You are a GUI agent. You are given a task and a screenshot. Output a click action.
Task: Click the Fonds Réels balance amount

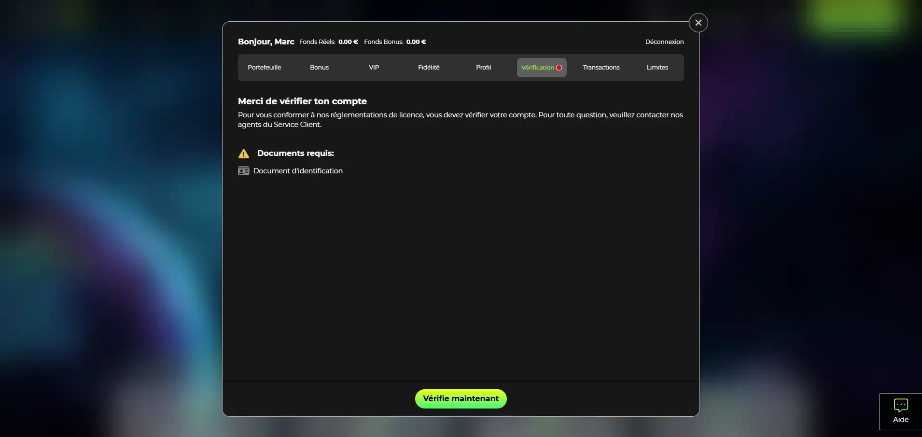tap(348, 42)
